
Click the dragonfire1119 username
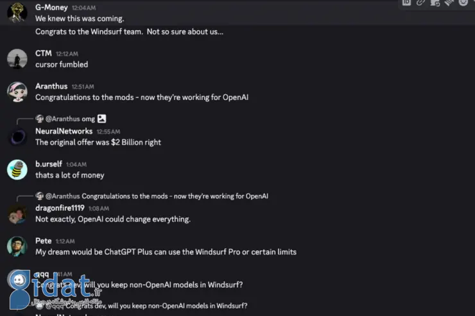(60, 208)
